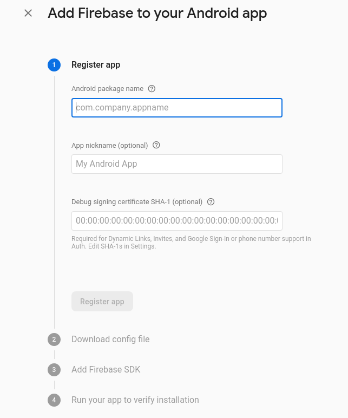Image resolution: width=348 pixels, height=418 pixels.
Task: Click the App nickname (optional) label
Action: 109,145
